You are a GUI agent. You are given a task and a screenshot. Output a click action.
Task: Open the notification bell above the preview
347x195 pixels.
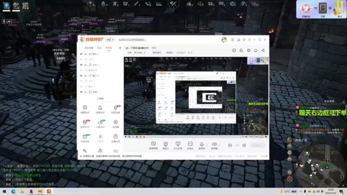click(255, 50)
